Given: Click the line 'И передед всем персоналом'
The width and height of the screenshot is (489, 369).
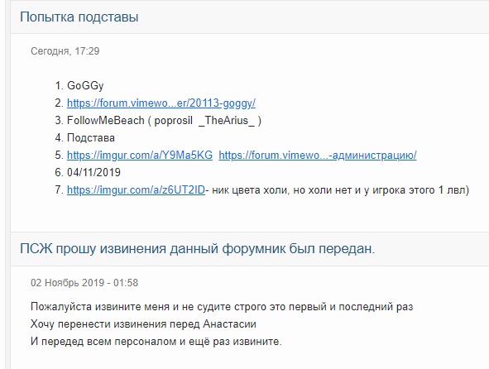Looking at the screenshot, I should coord(156,341).
